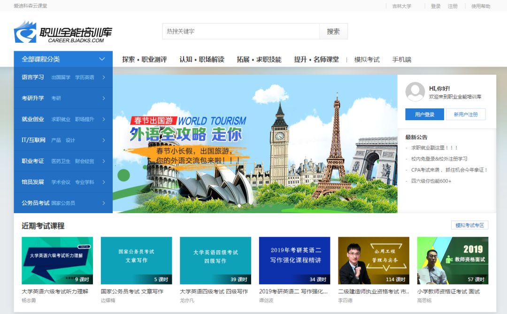The width and height of the screenshot is (507, 314).
Task: Expand the 全部课程分类 dropdown chevron
Action: pyautogui.click(x=102, y=59)
